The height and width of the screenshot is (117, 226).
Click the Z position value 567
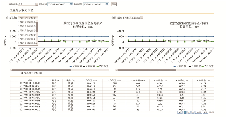(138, 86)
